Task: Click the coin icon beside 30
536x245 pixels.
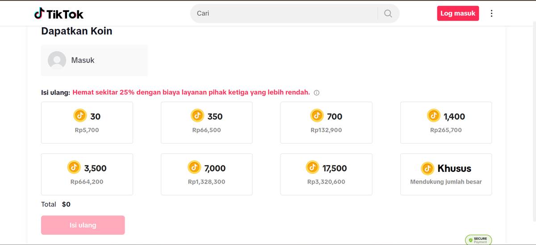Action: tap(80, 116)
